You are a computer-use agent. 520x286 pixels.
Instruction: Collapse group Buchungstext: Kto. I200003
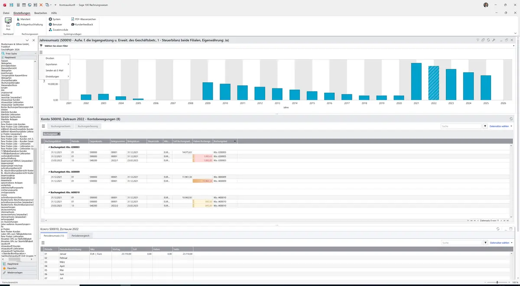click(x=49, y=147)
